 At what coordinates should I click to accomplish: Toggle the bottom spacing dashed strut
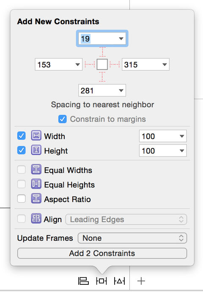pyautogui.click(x=102, y=77)
